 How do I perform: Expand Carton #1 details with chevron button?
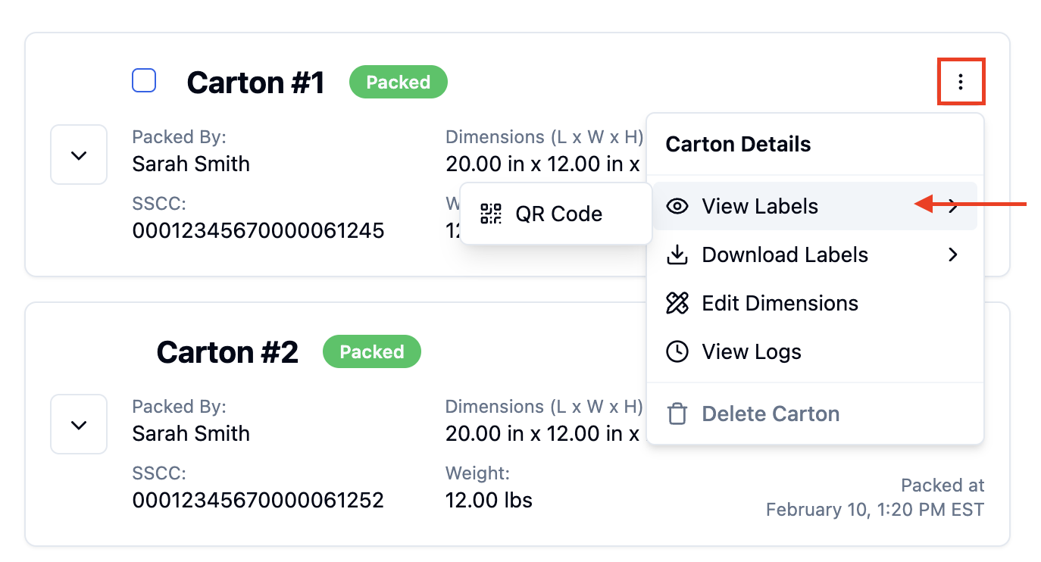coord(79,155)
